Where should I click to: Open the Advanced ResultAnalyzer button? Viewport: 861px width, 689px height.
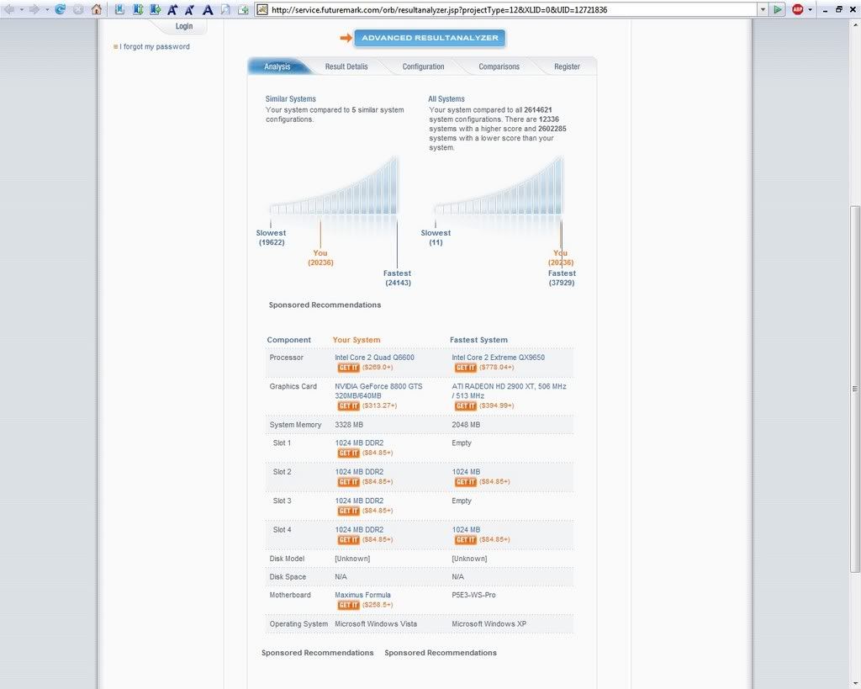(430, 38)
